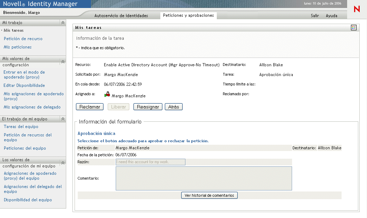This screenshot has width=367, height=218.
Task: Open Ver historial de comentarios
Action: [209, 195]
